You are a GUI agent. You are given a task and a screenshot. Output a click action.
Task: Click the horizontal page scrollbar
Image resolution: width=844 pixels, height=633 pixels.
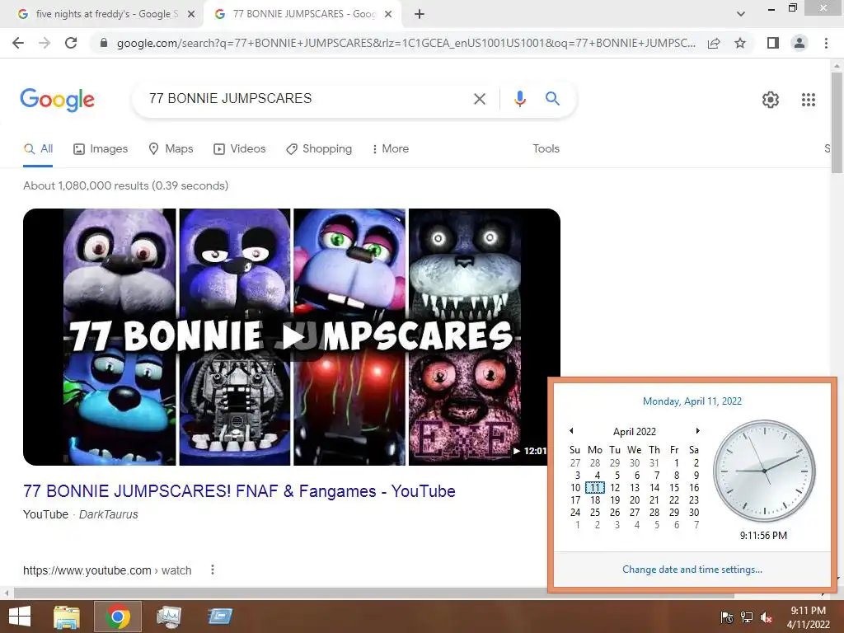point(374,593)
